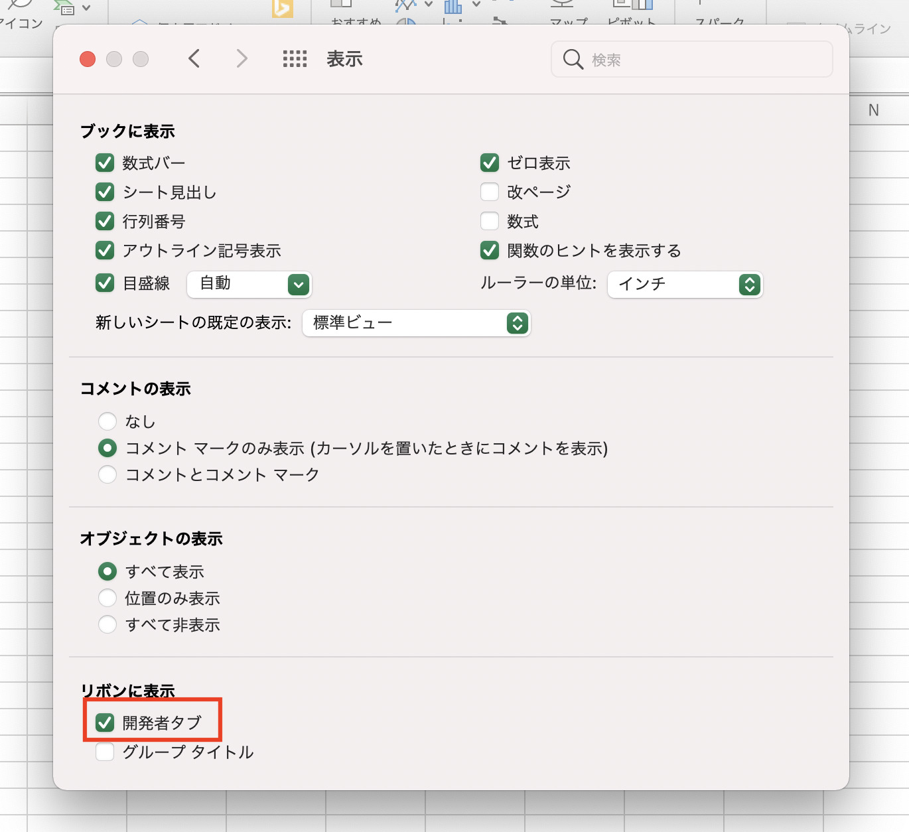
Task: Select the なし comment display option
Action: click(107, 421)
